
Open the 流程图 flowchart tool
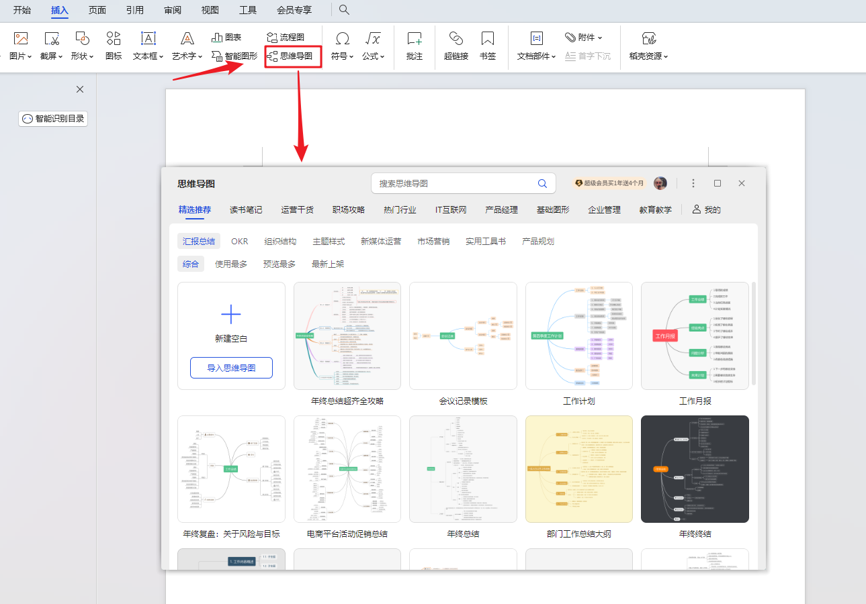(286, 38)
